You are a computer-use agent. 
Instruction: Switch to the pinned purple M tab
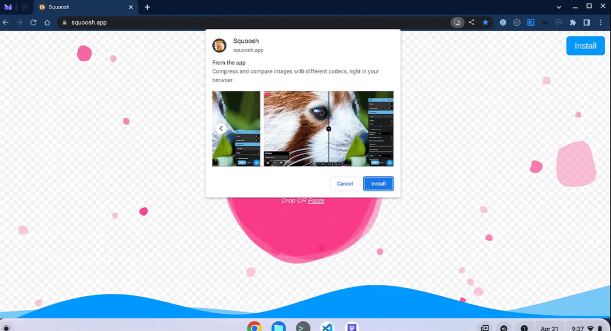8,7
